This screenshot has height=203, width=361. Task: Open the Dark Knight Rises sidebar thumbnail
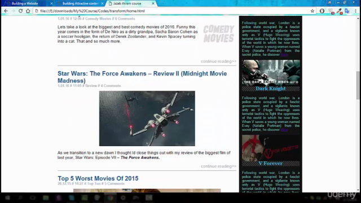(x=271, y=73)
